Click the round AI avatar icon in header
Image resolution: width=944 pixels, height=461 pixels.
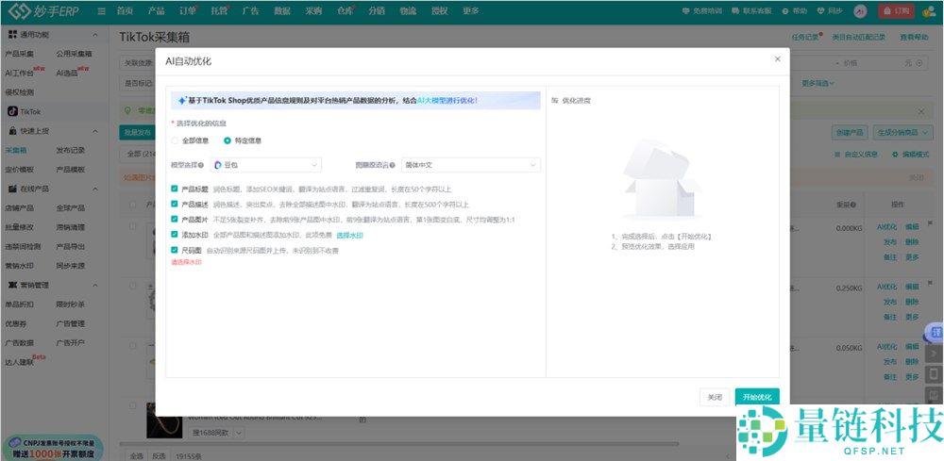(x=860, y=11)
